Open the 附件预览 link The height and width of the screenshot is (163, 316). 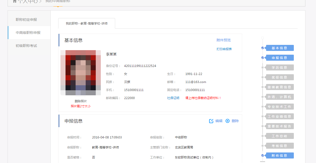pyautogui.click(x=224, y=40)
